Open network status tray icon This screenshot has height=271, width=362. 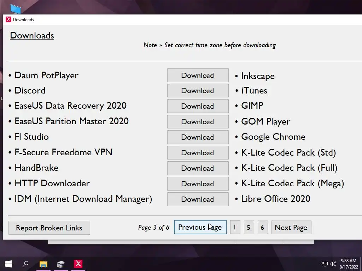(x=325, y=264)
